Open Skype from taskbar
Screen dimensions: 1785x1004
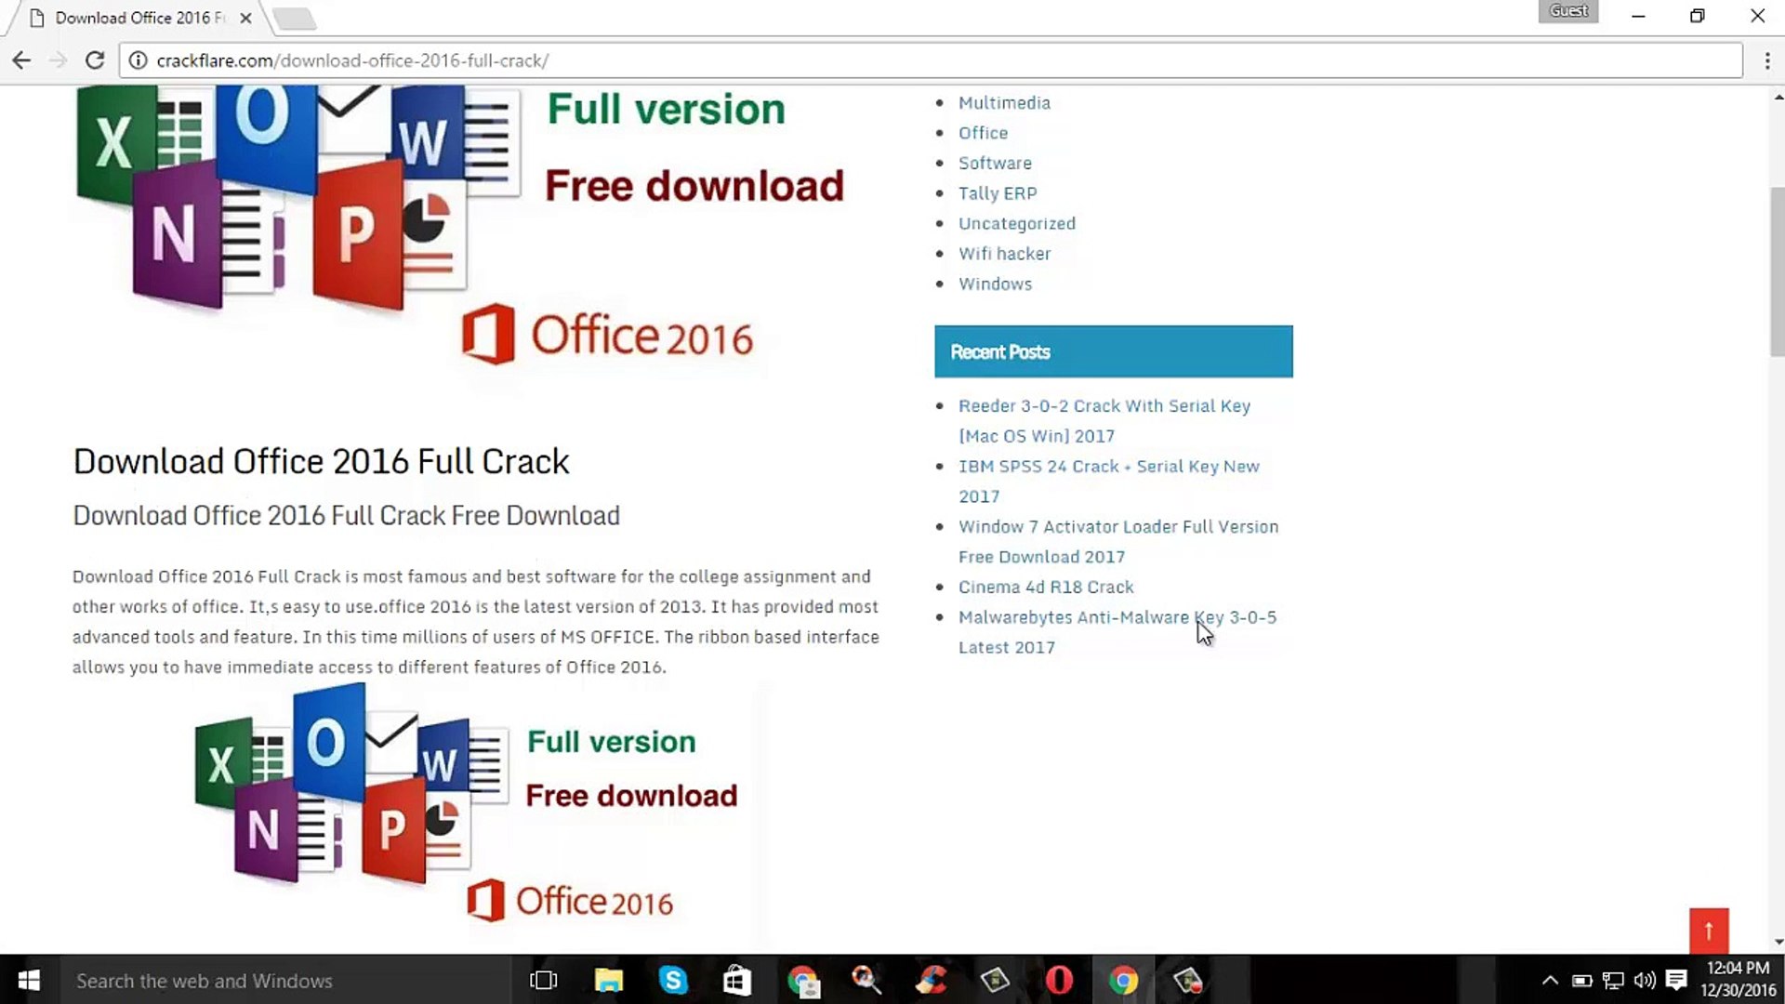[673, 981]
